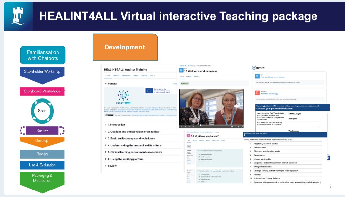Open the settings gear on the video player
This screenshot has height=197, width=345.
point(238,126)
